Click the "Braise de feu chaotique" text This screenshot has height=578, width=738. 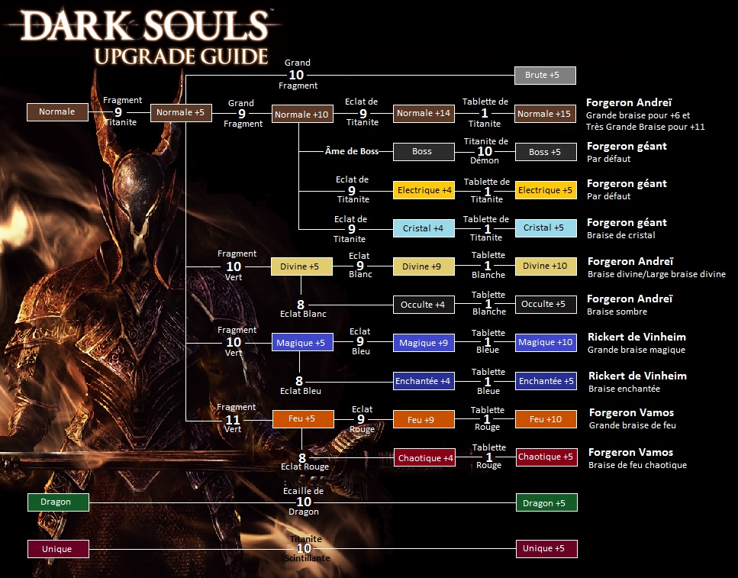click(637, 465)
